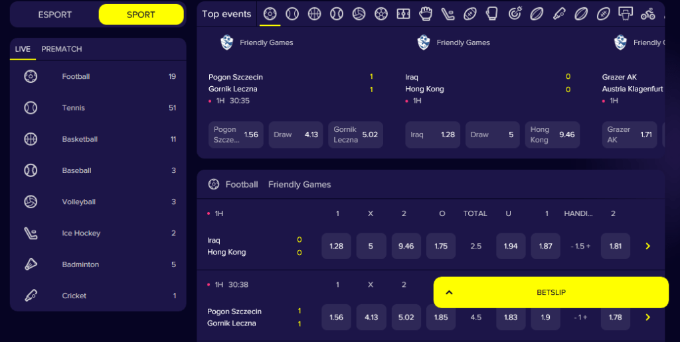
Task: Select 1.85 over odds in Pogon row
Action: (x=441, y=317)
